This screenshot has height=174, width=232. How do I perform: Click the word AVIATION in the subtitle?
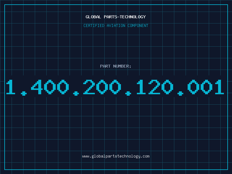116,26
